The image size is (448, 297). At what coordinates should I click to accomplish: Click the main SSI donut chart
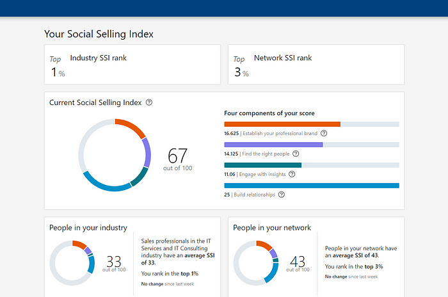(x=115, y=155)
